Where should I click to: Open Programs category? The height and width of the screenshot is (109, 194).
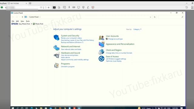click(65, 64)
